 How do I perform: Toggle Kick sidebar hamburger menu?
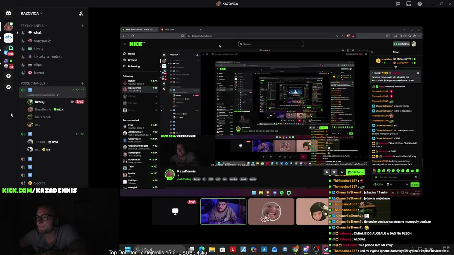coord(125,44)
